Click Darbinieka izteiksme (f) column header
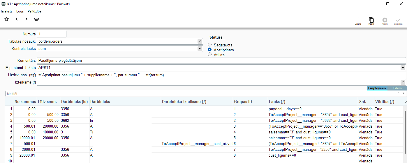 pos(197,102)
